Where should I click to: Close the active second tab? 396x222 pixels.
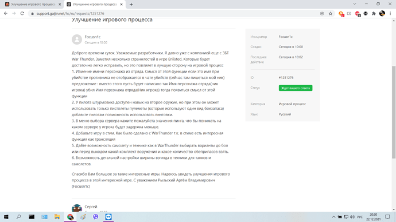click(122, 4)
